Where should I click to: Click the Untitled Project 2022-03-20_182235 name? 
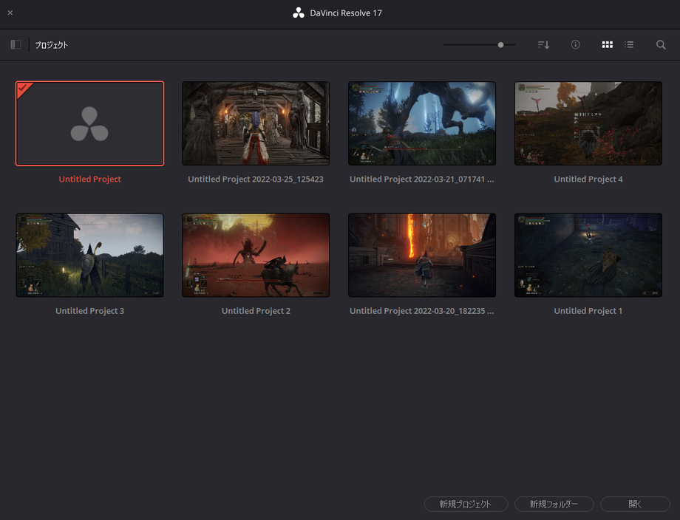tap(421, 311)
